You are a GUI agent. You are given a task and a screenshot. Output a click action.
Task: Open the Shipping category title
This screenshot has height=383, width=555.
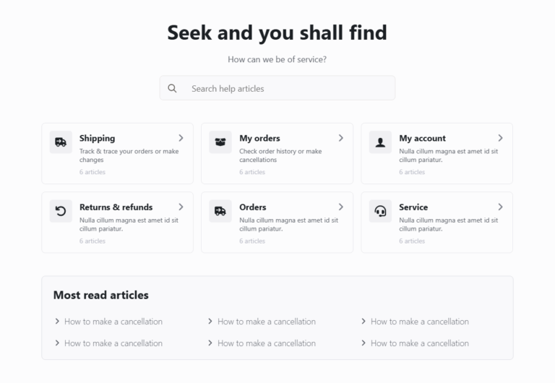coord(97,138)
